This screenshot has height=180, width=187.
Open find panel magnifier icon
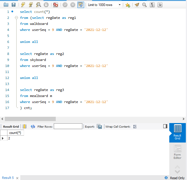144,5
